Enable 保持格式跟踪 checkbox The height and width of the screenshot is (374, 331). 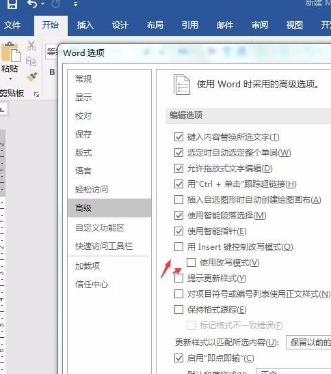178,310
